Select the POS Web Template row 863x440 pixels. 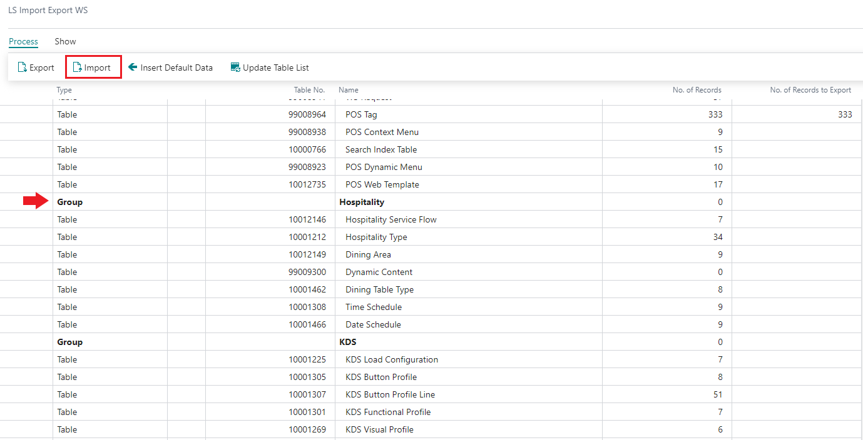[x=382, y=184]
